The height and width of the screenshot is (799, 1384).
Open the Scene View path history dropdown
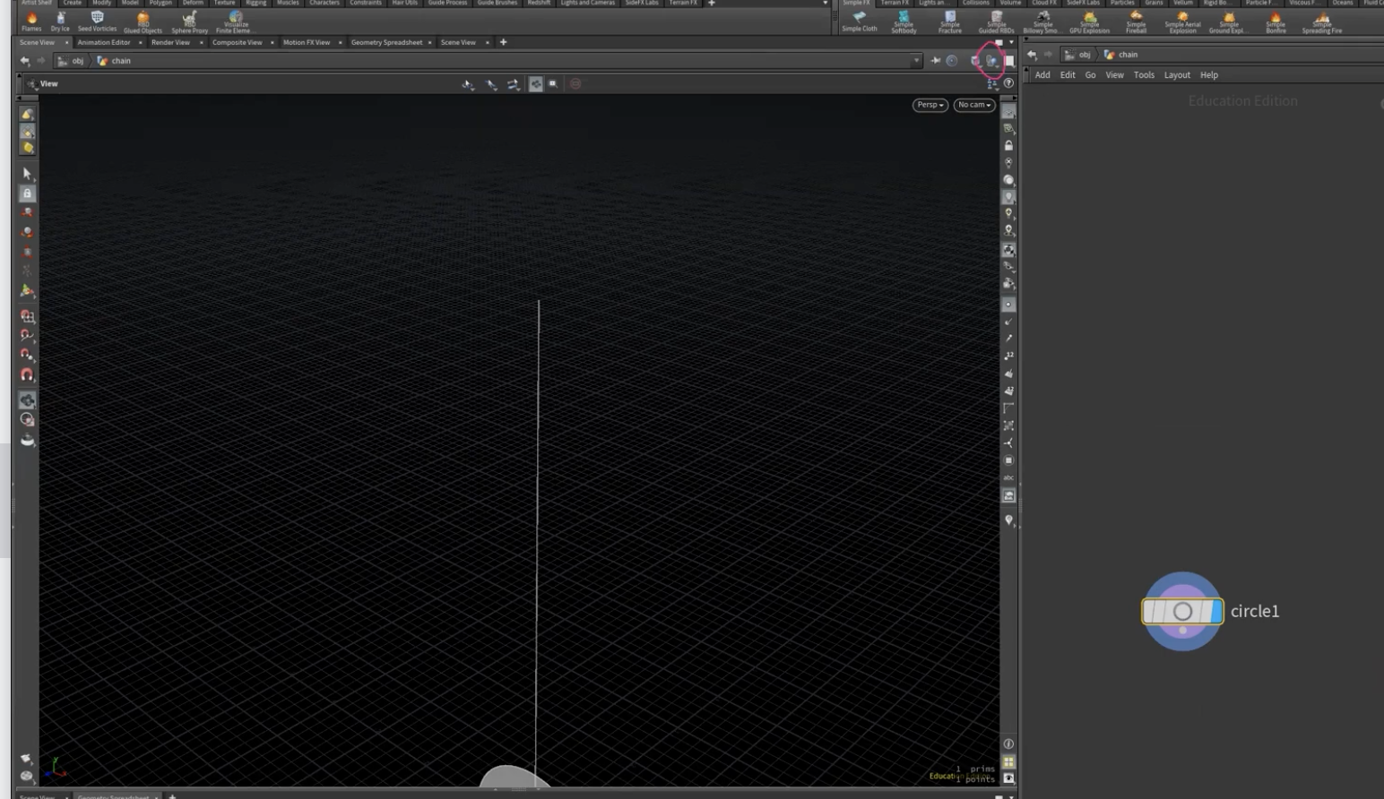pyautogui.click(x=916, y=61)
